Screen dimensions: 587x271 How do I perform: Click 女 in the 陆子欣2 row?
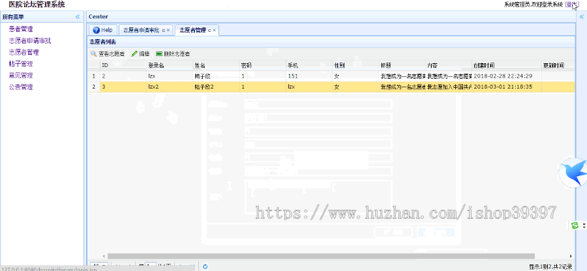tap(337, 87)
